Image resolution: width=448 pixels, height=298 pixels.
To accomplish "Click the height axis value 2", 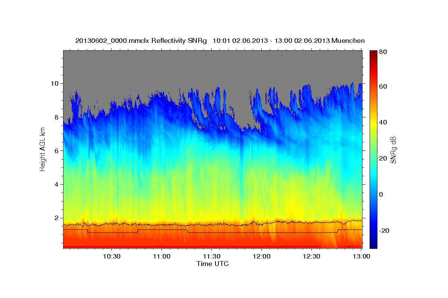I will [x=57, y=218].
